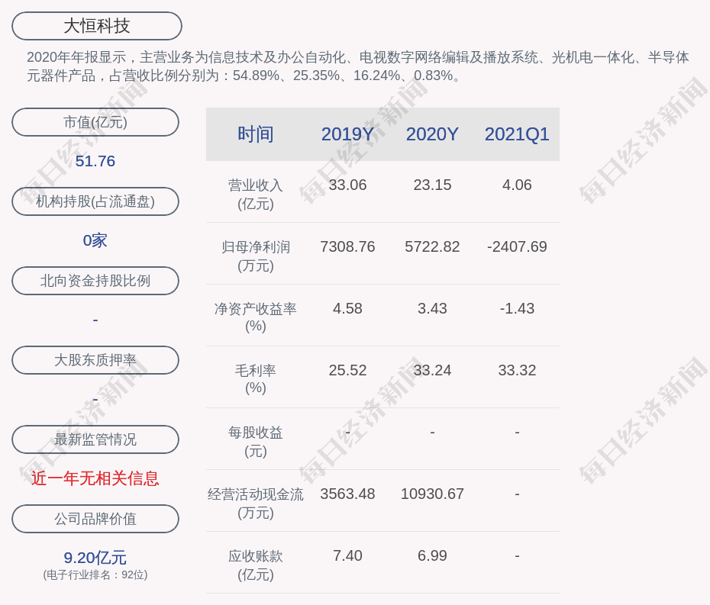710x605 pixels.
Task: Select the 时间 table header
Action: click(255, 134)
